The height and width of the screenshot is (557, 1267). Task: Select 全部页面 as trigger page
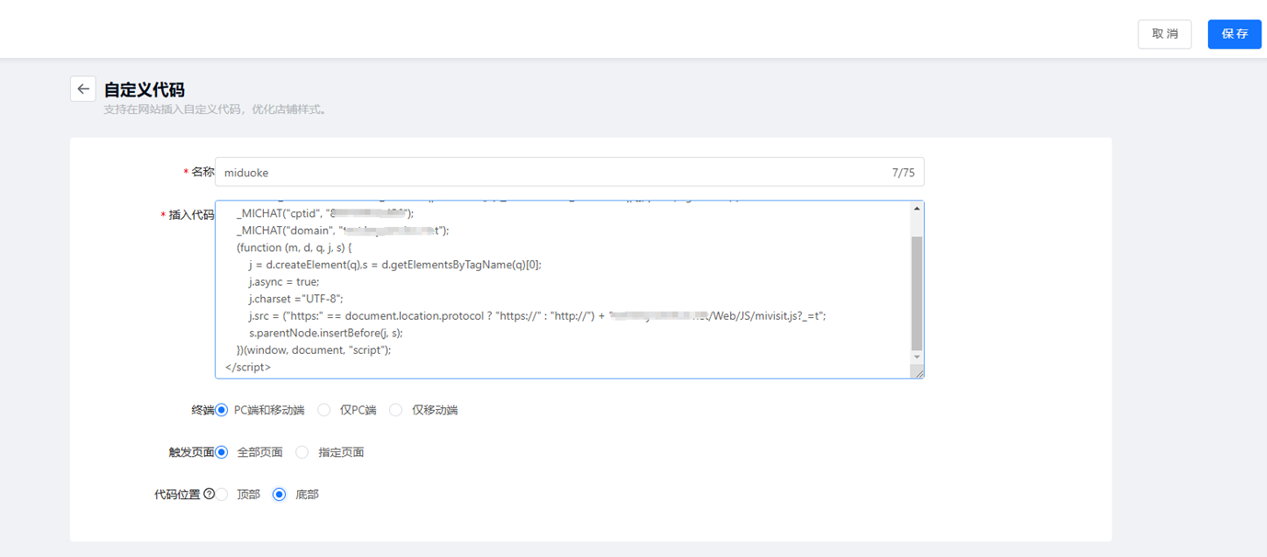click(222, 452)
